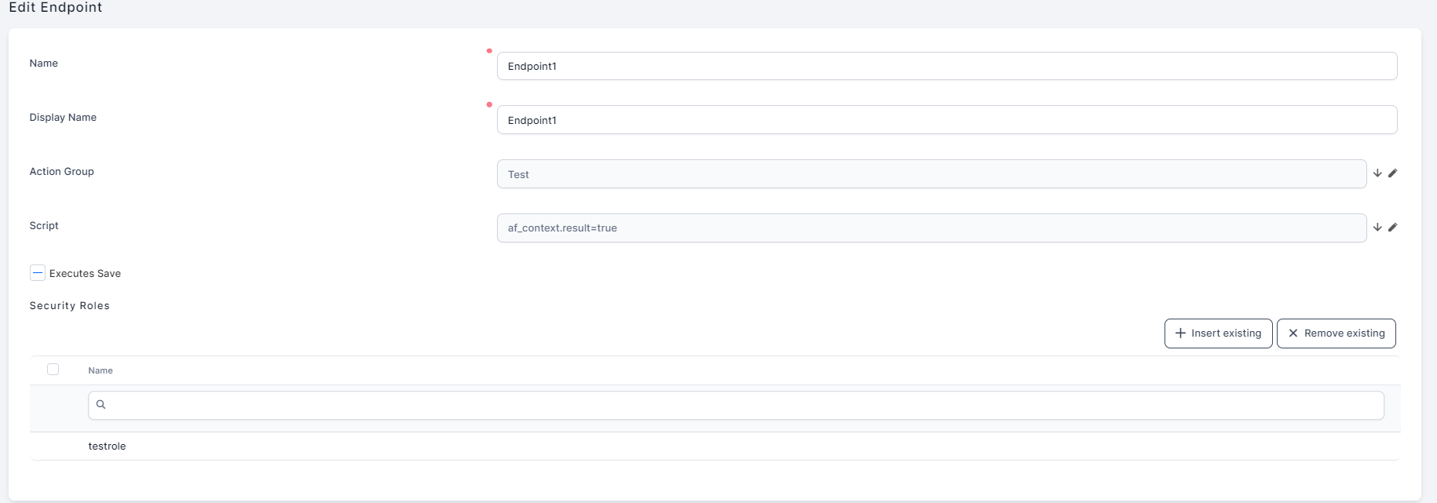Click the Script field with af_context.result=true
Image resolution: width=1437 pixels, height=503 pixels.
point(931,228)
